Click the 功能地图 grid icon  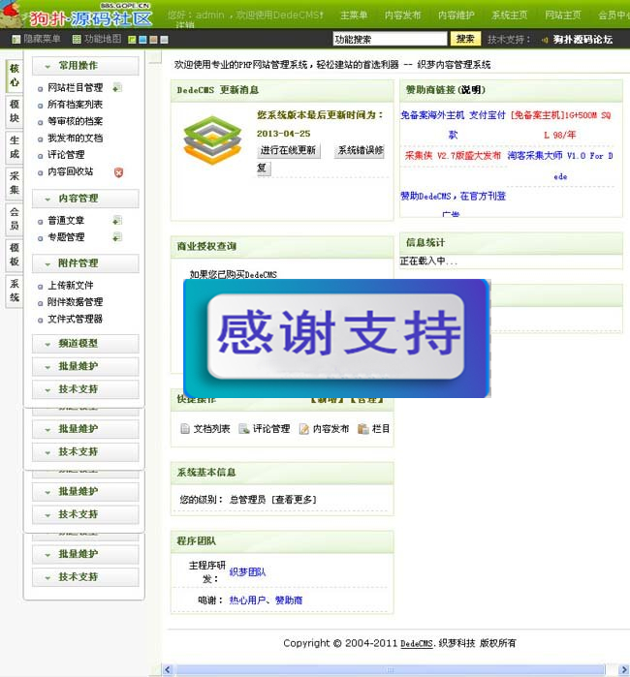click(x=77, y=40)
